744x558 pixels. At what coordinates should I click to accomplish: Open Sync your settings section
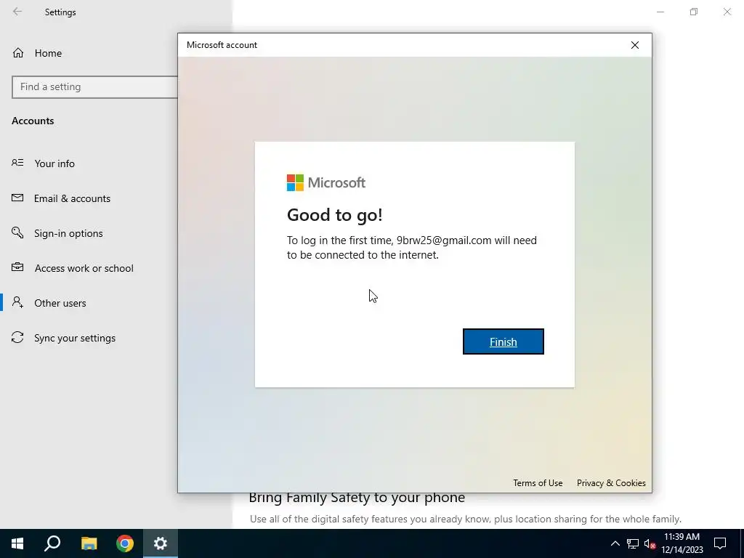[x=75, y=338]
